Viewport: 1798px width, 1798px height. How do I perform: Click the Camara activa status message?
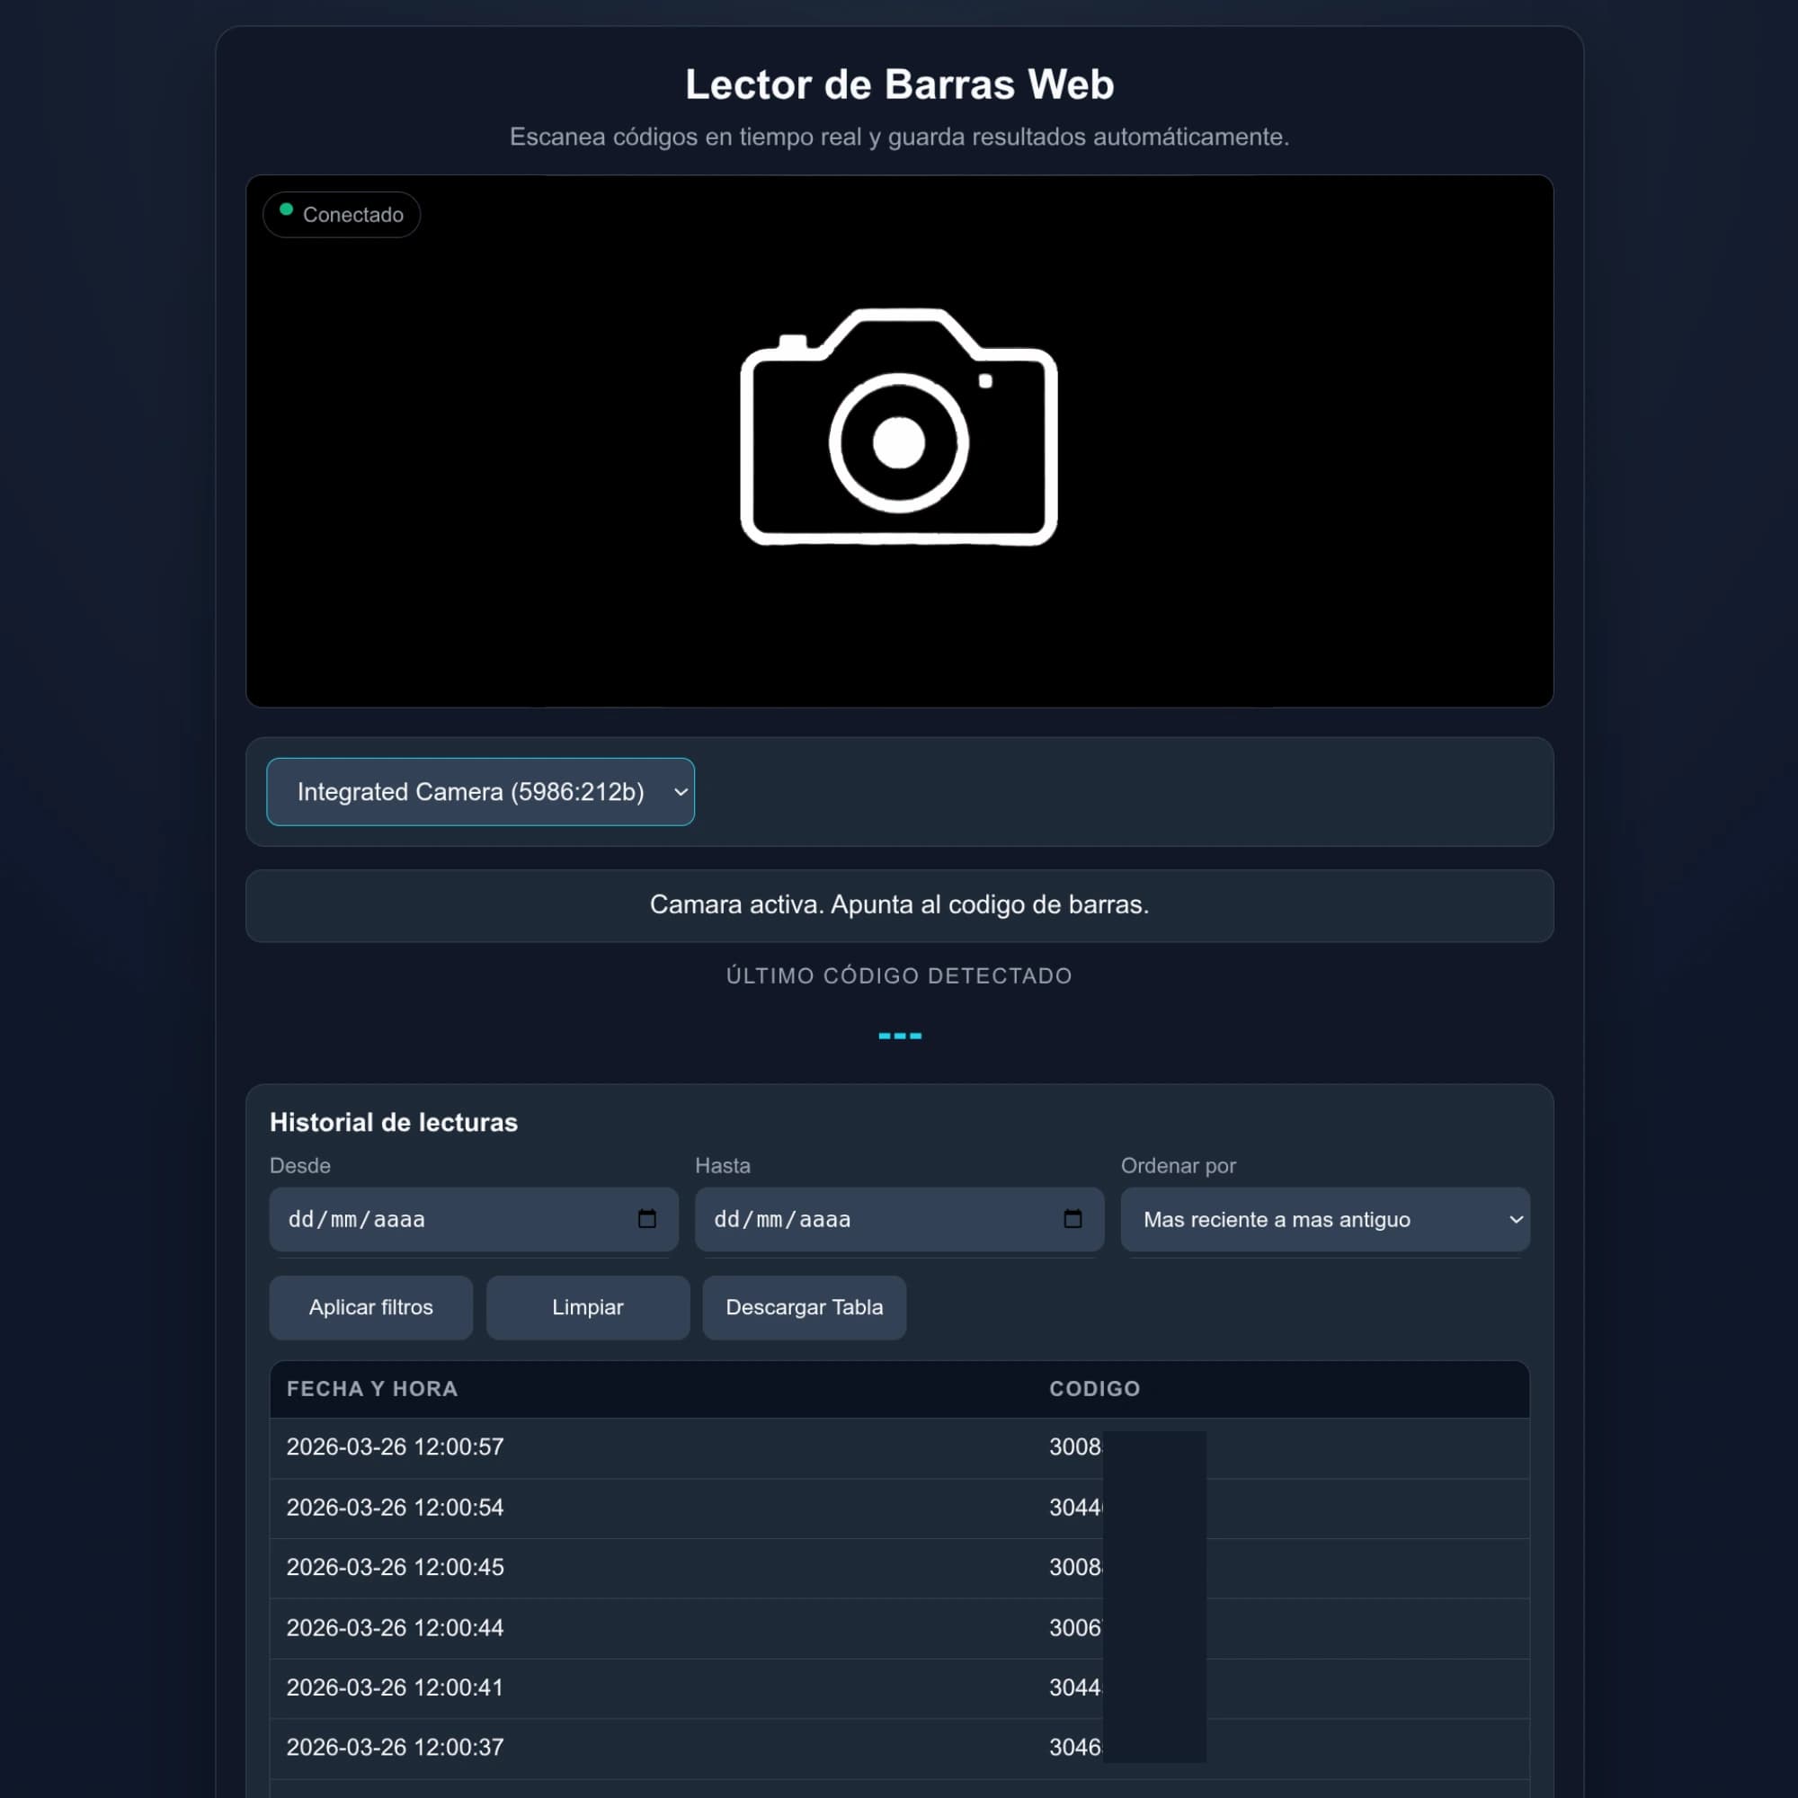click(x=899, y=904)
